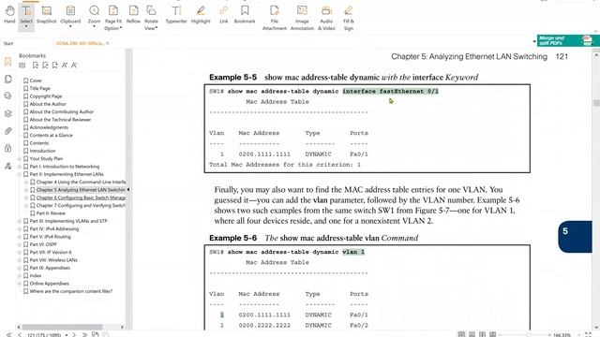Select single page view mode icon
This screenshot has width=600, height=337.
pos(461,335)
